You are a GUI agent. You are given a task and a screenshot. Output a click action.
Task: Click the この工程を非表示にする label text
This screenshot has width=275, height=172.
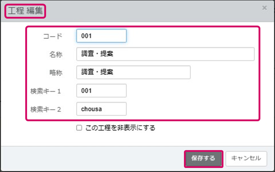(120, 128)
